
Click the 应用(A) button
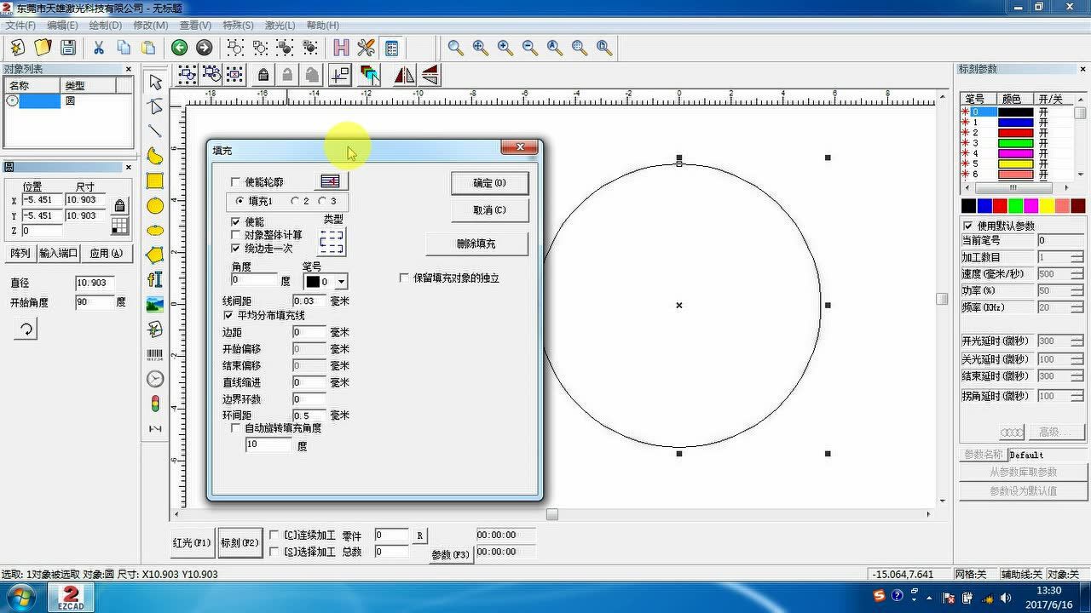pyautogui.click(x=107, y=253)
